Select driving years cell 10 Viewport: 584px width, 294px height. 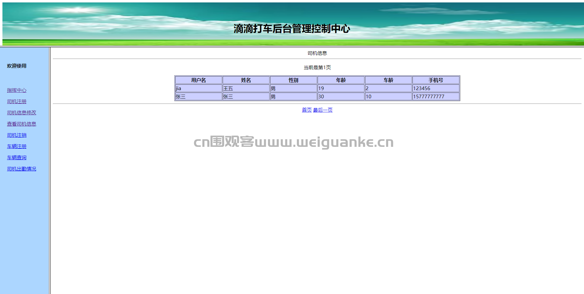click(x=388, y=96)
